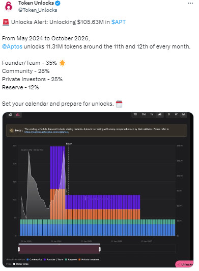
Task: Open the three-dot more options menu
Action: click(x=190, y=3)
